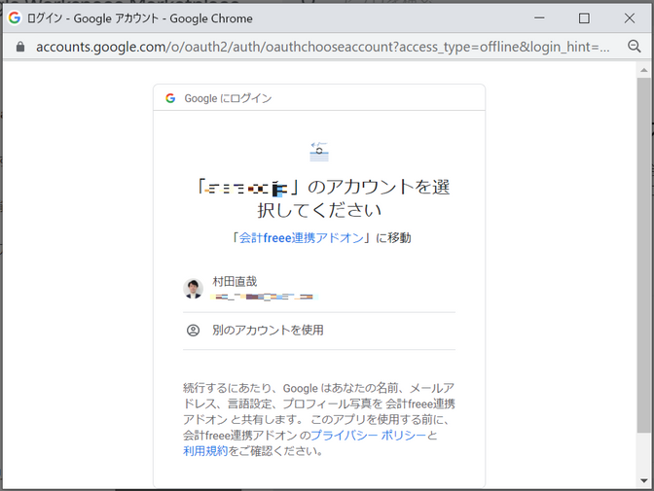Screen dimensions: 654x491
Task: Open the 会計freee連携アドオン link
Action: (x=301, y=238)
